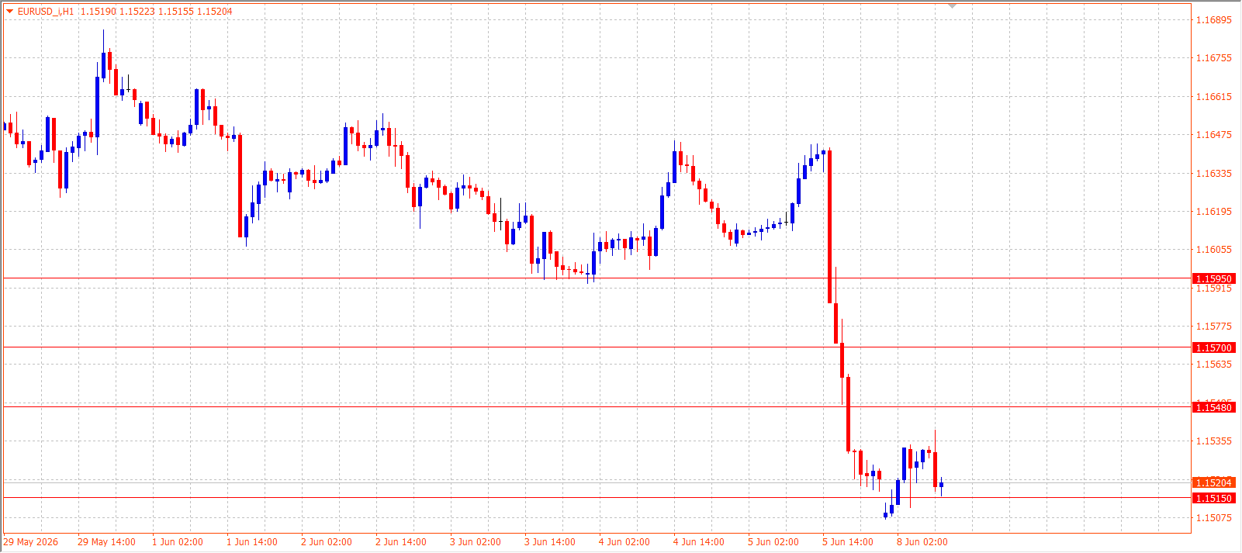Screen dimensions: 1242x553
Task: Click the 3 Jun 02:00 time label
Action: click(x=476, y=542)
